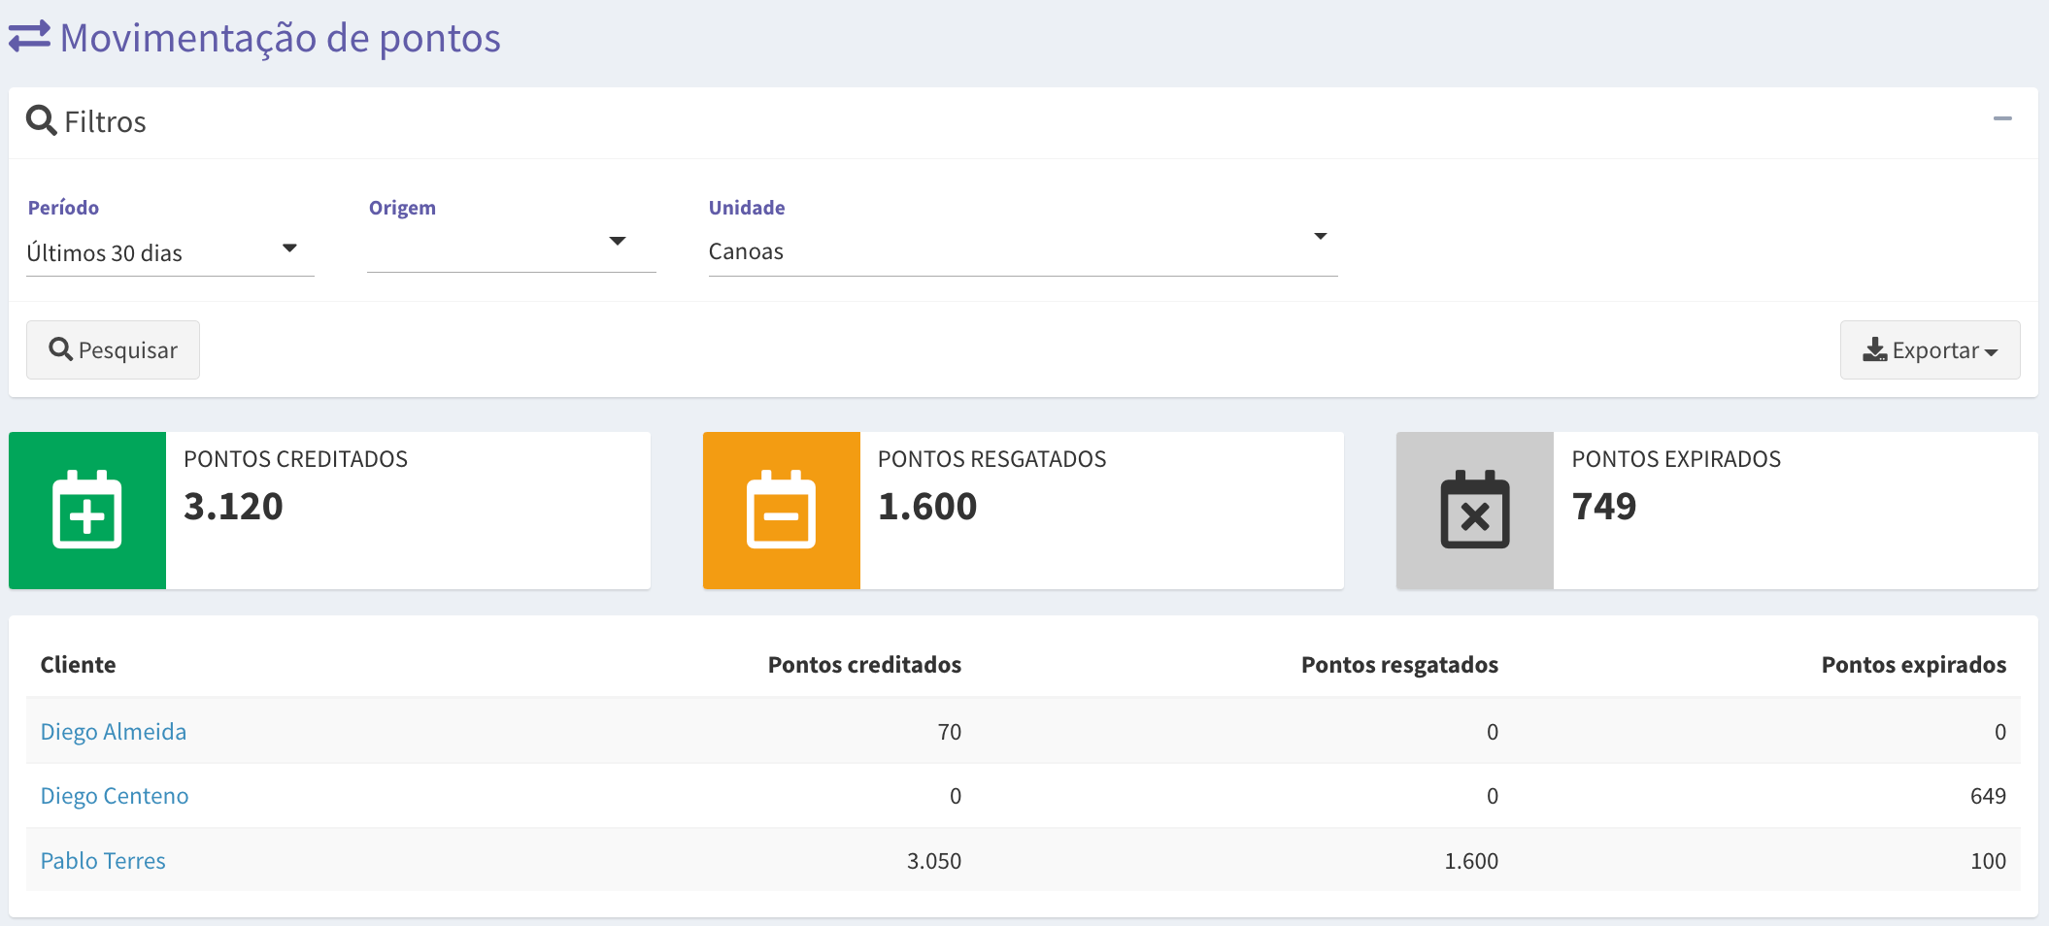Click the Movimentação de pontos page title

point(281,38)
